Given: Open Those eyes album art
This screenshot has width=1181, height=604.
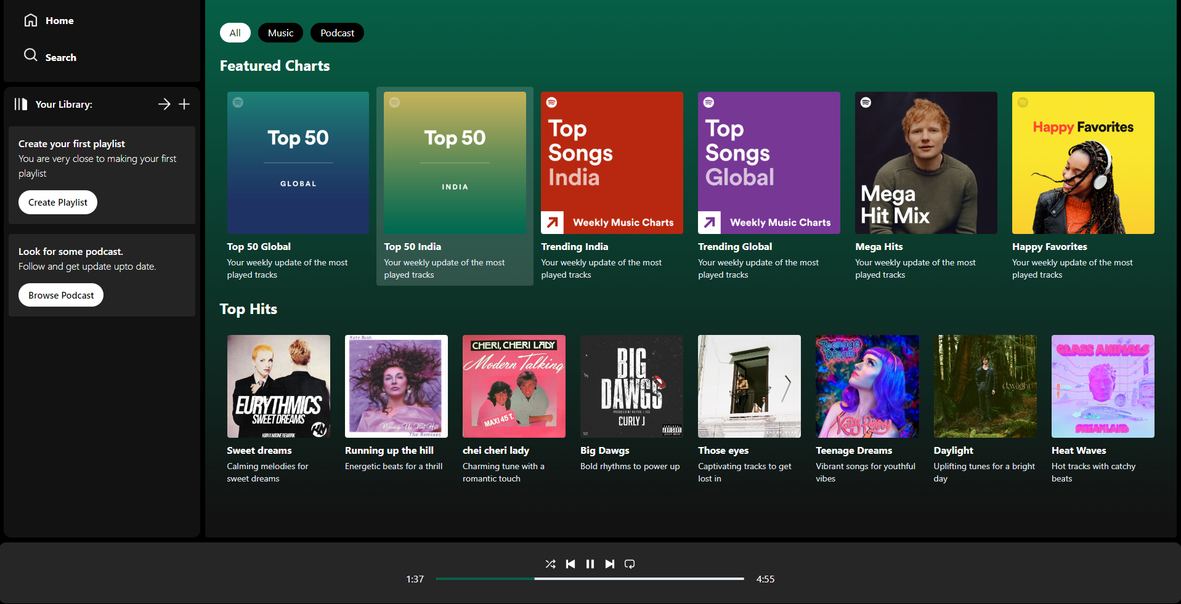Looking at the screenshot, I should tap(749, 386).
